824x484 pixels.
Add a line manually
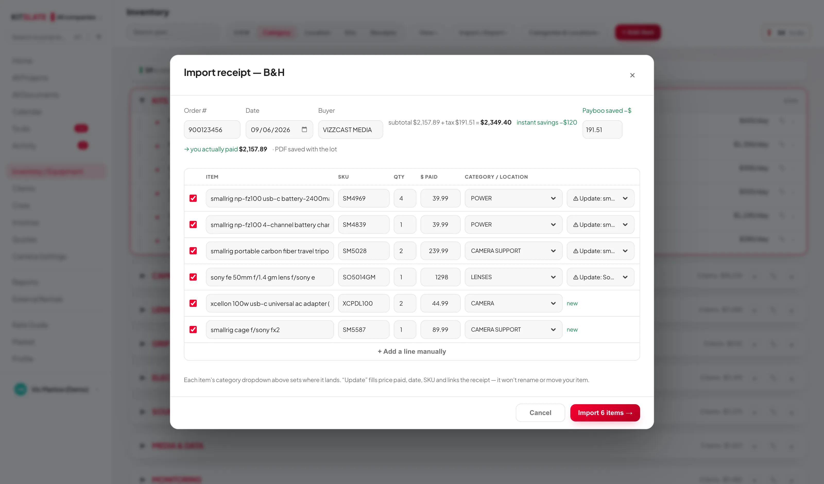[412, 351]
